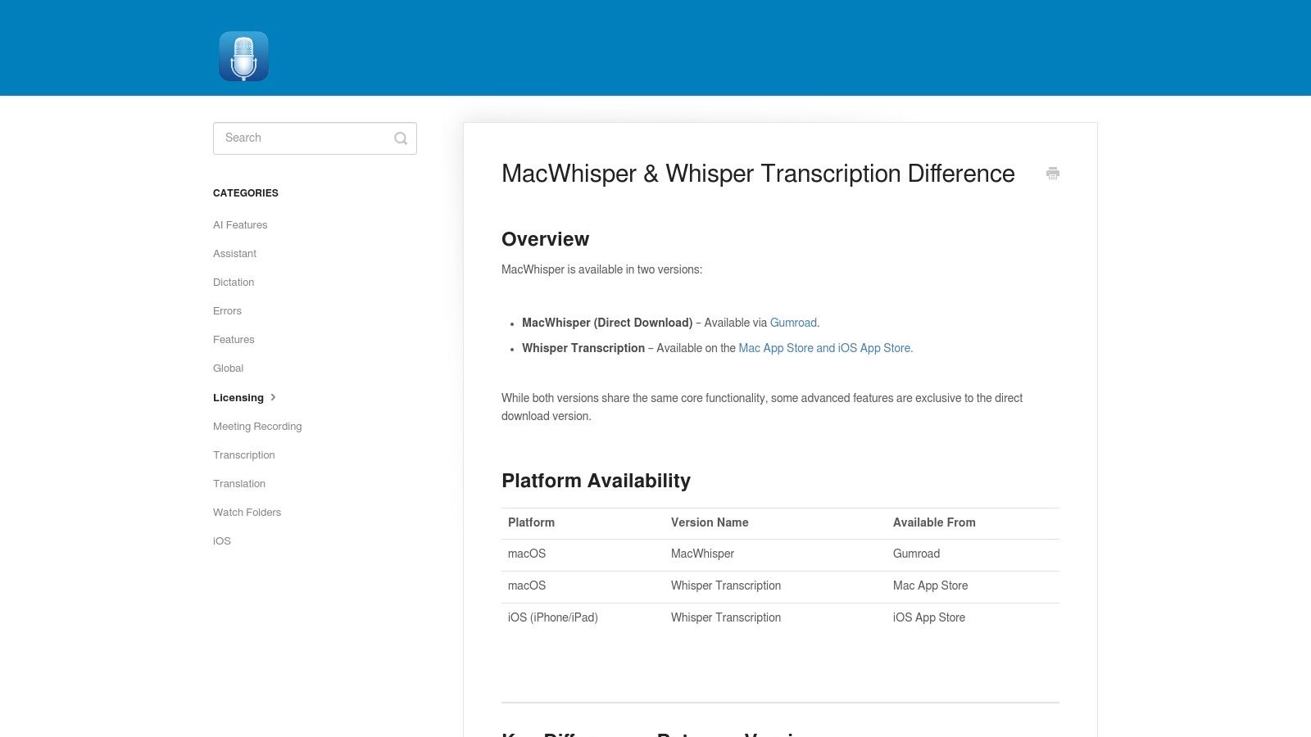Select the Watch Folders category
Screen dimensions: 1311x737
point(247,512)
